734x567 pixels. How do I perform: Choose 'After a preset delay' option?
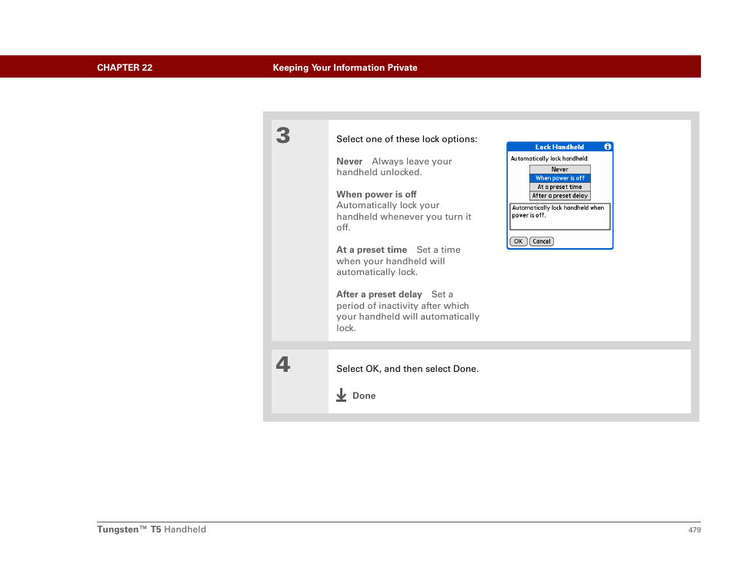point(560,196)
